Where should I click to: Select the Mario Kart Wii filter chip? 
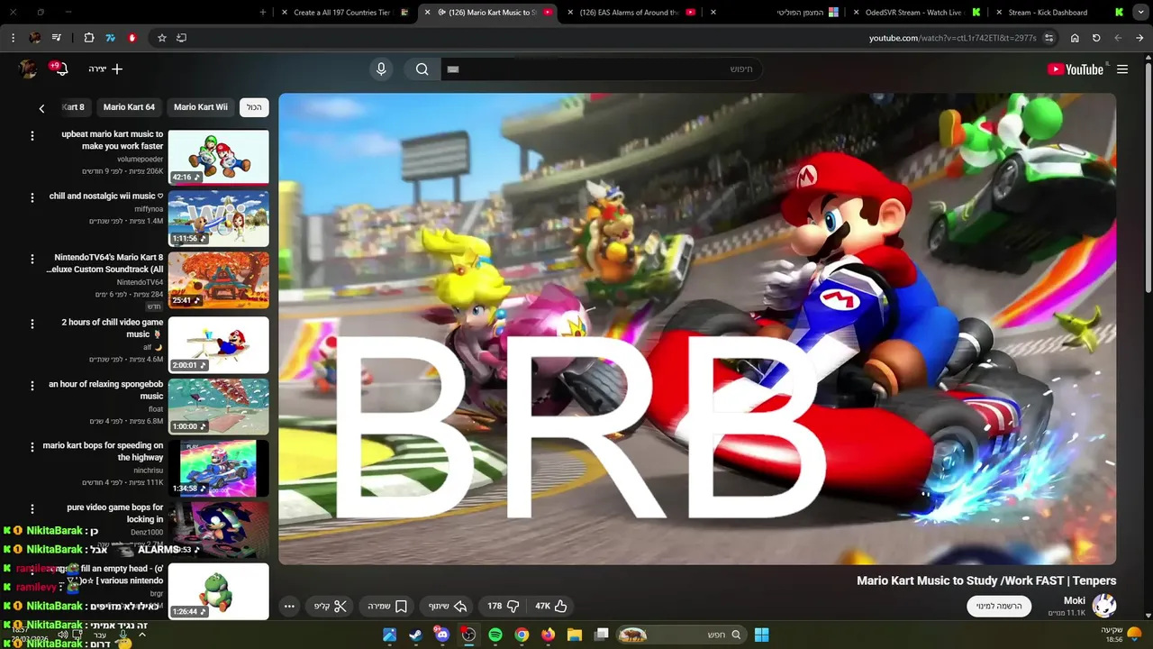(x=201, y=107)
